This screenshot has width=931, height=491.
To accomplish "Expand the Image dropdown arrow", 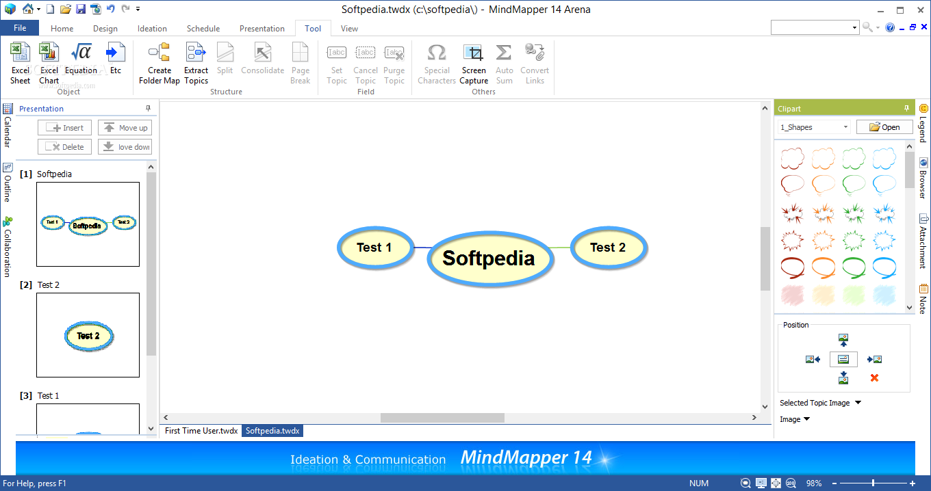I will [x=806, y=419].
